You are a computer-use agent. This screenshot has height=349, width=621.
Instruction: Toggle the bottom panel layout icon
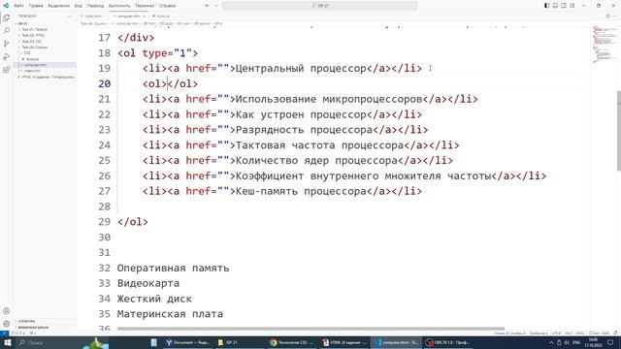pos(555,6)
